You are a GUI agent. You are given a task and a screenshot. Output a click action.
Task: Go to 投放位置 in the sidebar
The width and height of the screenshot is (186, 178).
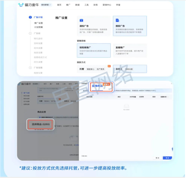click(38, 73)
